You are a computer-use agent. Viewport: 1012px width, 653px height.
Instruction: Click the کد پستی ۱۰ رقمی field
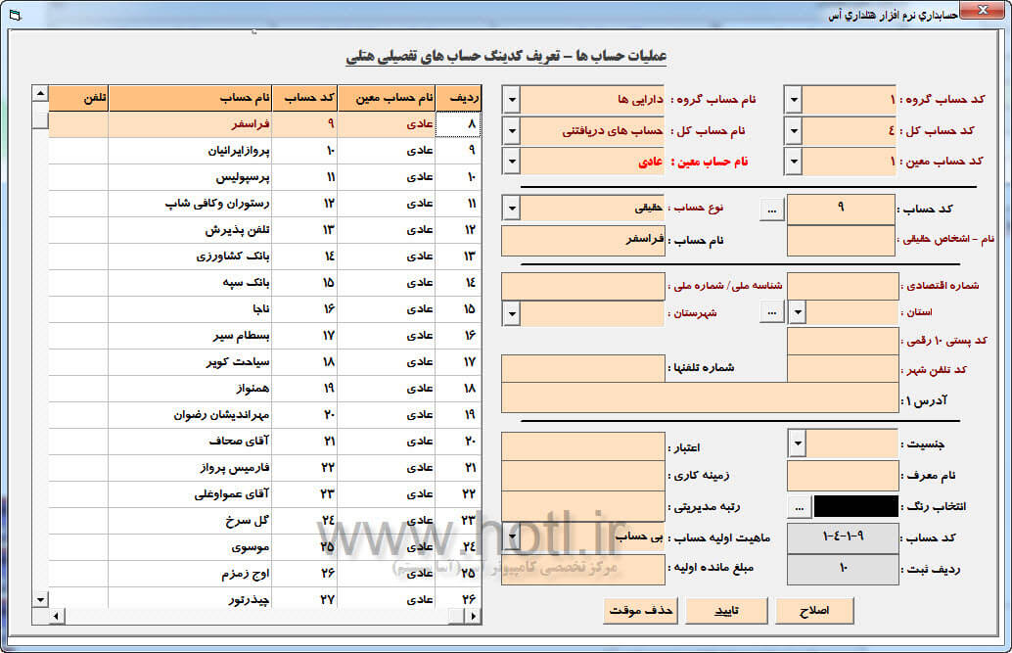click(843, 341)
